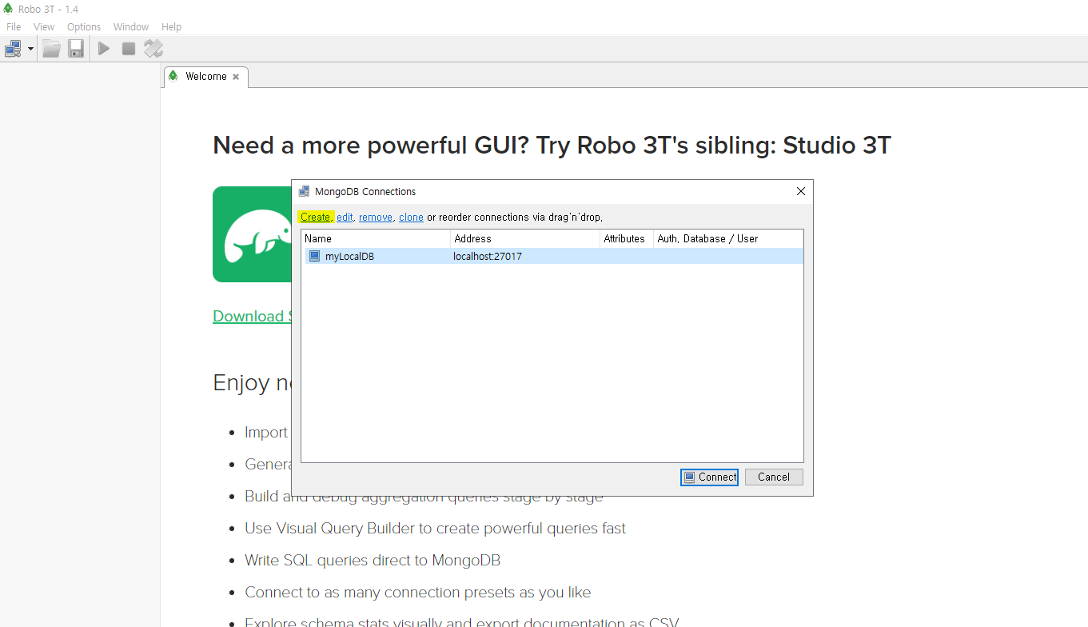The height and width of the screenshot is (627, 1088).
Task: Click the remove connection link
Action: pos(376,217)
